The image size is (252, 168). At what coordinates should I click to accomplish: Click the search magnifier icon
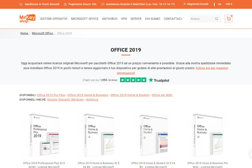click(x=216, y=18)
